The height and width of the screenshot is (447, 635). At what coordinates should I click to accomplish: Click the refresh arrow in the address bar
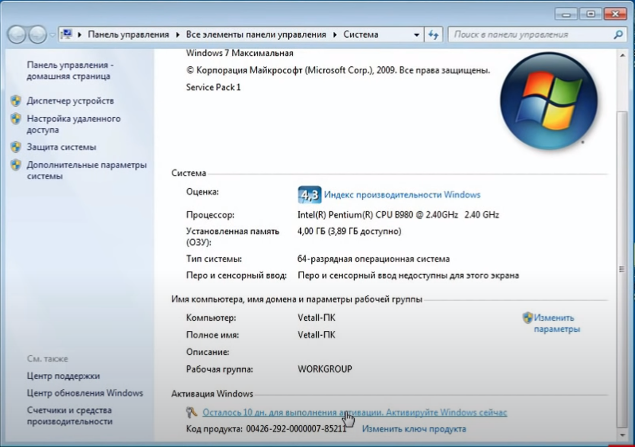click(432, 34)
